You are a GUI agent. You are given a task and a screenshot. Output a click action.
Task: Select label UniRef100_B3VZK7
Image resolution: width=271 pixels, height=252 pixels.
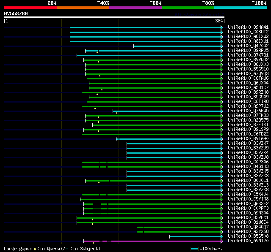point(248,144)
